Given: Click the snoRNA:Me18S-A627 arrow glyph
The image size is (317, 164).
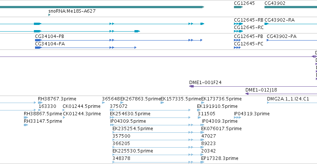Looking at the screenshot, I should [x=49, y=15].
